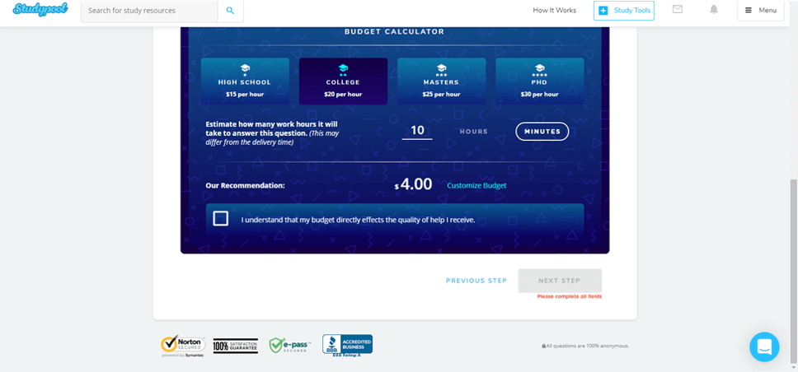Click the Studypool logo
The image size is (798, 372).
(x=40, y=10)
